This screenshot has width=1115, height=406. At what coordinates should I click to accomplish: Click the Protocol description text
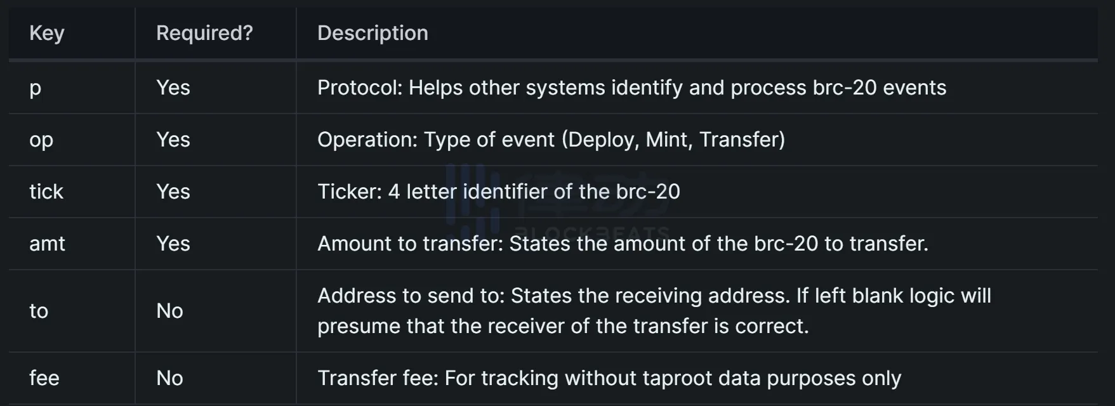pyautogui.click(x=631, y=88)
